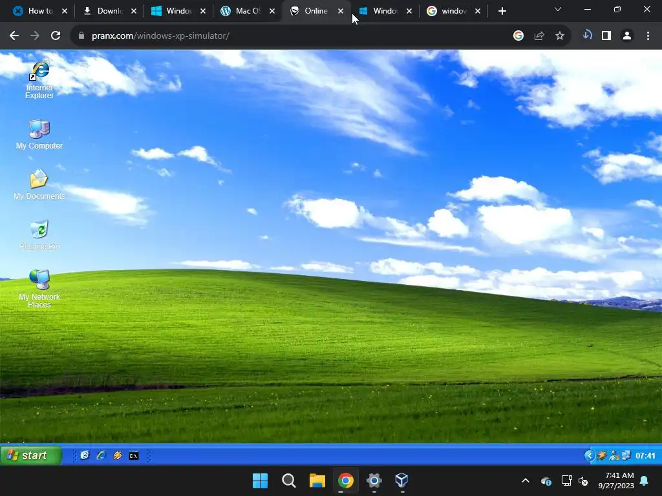Switch to the "Windo" tab right of the Online tab
This screenshot has width=662, height=496.
385,11
